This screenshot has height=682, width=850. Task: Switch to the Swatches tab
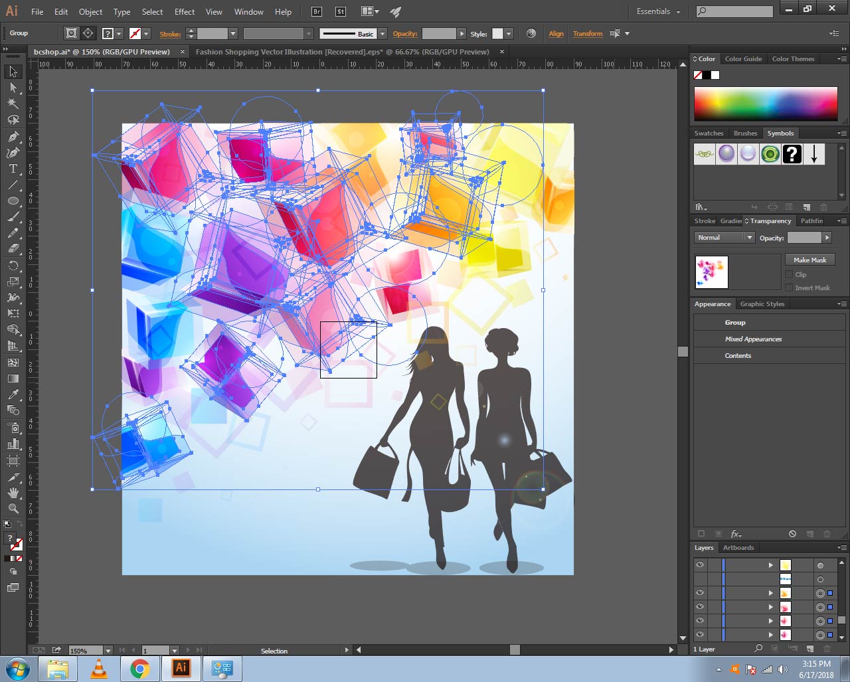click(709, 133)
